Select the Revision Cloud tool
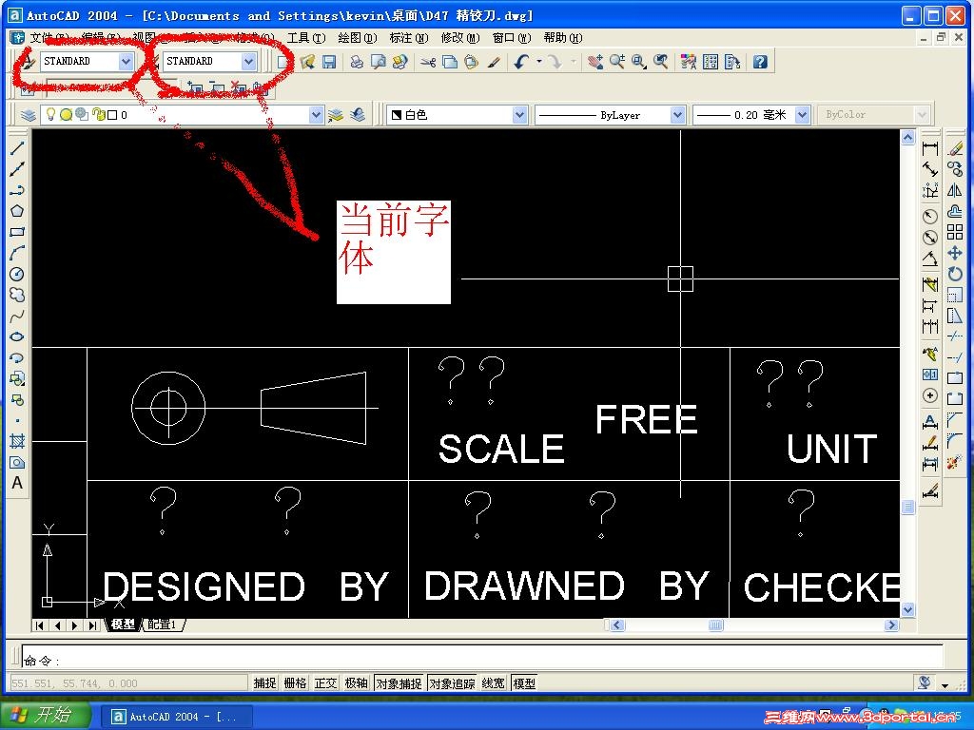Screen dimensions: 974x730 pyautogui.click(x=17, y=295)
